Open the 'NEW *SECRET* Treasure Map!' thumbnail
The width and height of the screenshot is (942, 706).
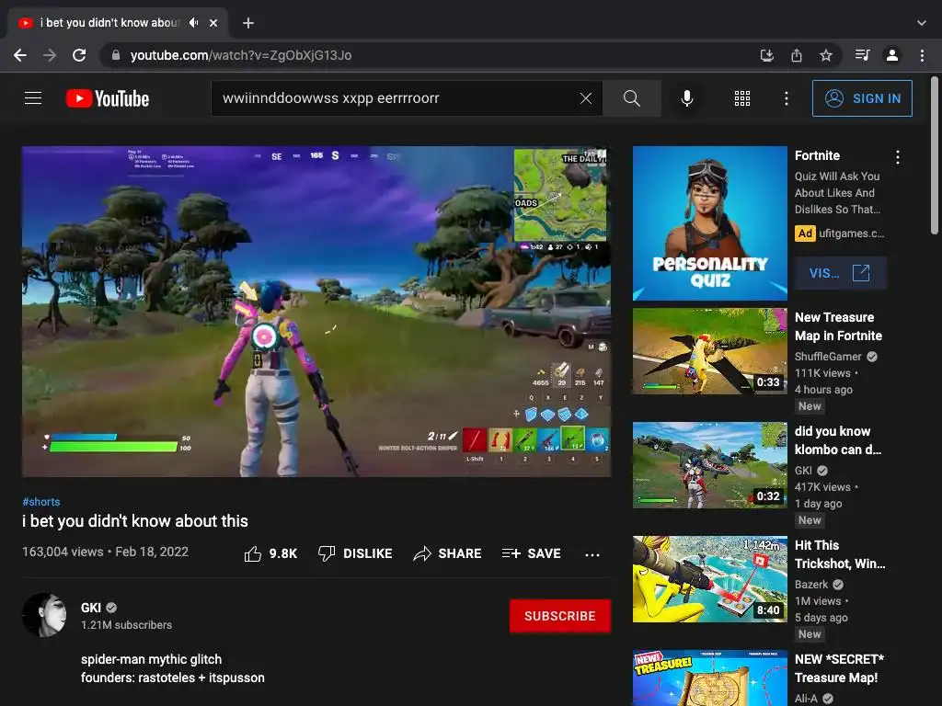click(x=710, y=678)
